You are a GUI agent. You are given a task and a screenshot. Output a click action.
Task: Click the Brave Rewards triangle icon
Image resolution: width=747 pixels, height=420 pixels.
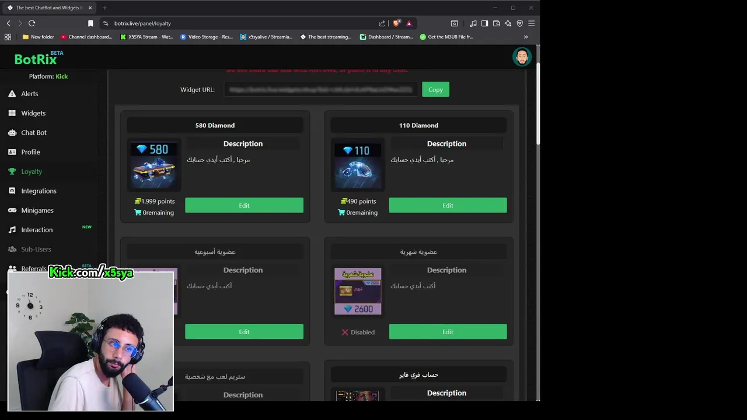point(409,23)
